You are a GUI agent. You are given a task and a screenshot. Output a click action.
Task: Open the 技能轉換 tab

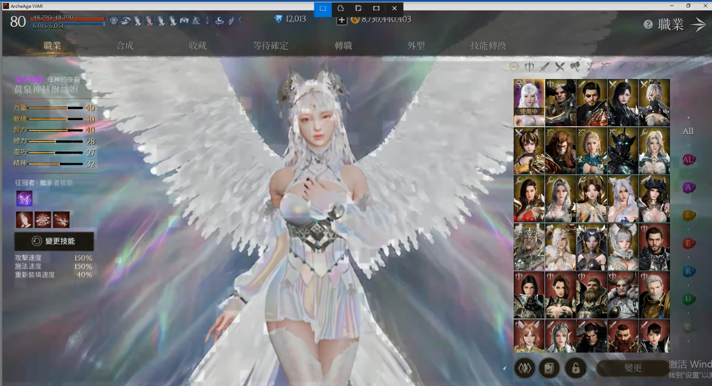tap(488, 46)
